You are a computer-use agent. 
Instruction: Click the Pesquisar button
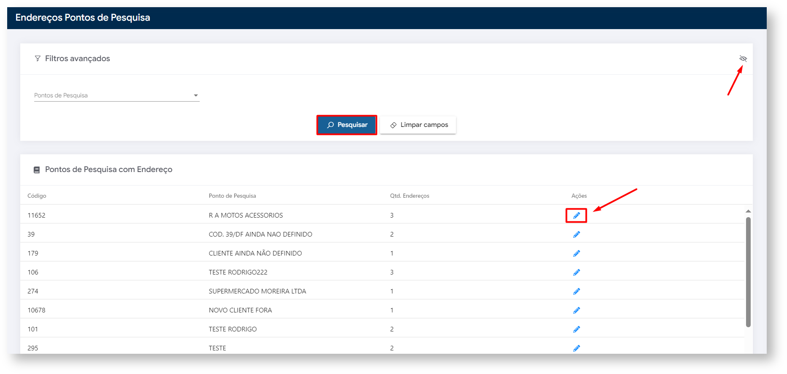tap(347, 125)
